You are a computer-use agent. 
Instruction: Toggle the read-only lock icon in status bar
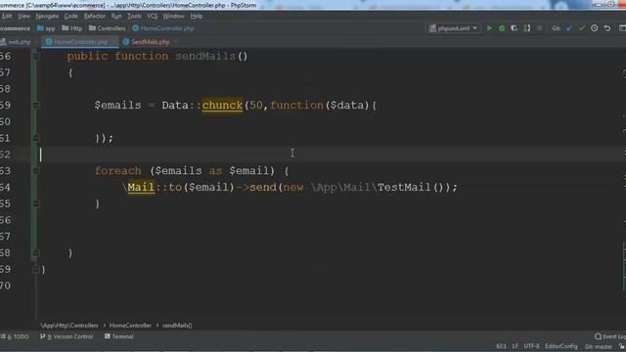point(621,346)
